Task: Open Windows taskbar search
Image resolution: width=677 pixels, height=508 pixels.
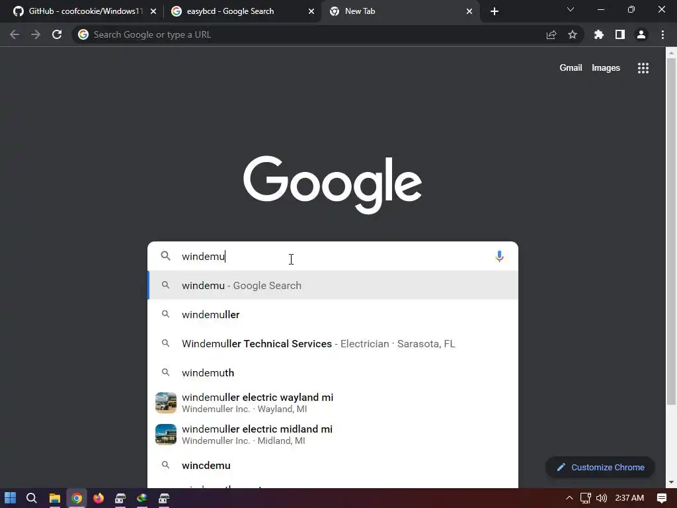Action: (x=32, y=498)
